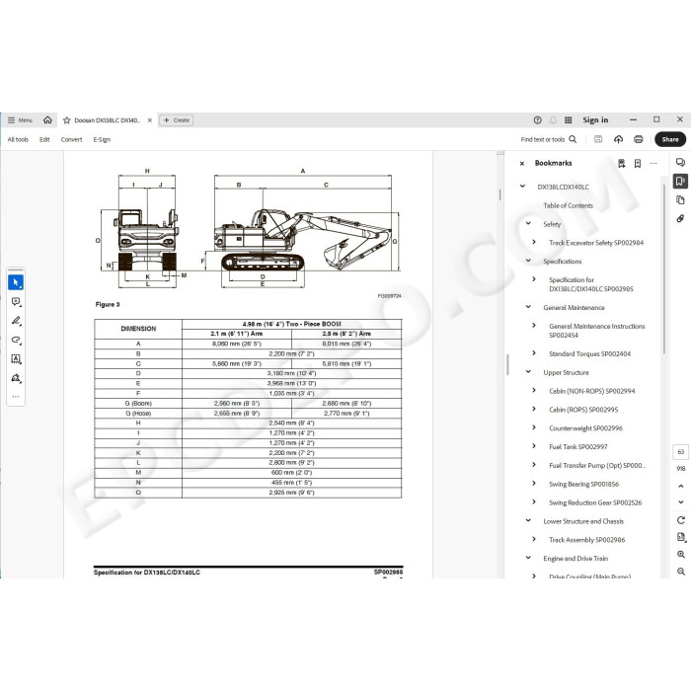Close the Bookmarks panel
This screenshot has width=691, height=691.
pyautogui.click(x=522, y=164)
